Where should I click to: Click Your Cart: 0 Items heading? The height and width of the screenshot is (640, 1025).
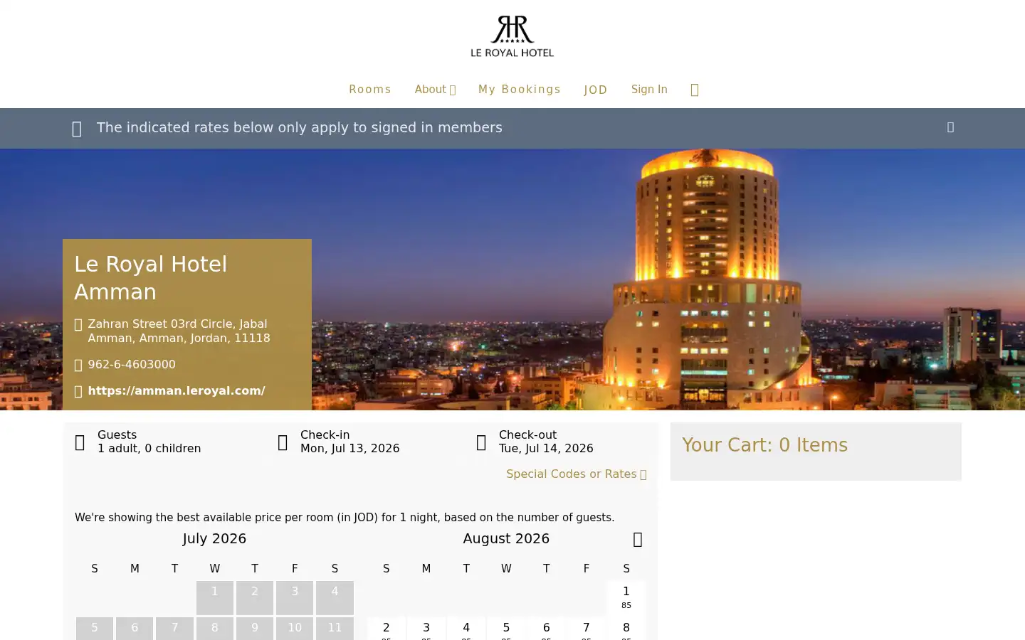(765, 445)
